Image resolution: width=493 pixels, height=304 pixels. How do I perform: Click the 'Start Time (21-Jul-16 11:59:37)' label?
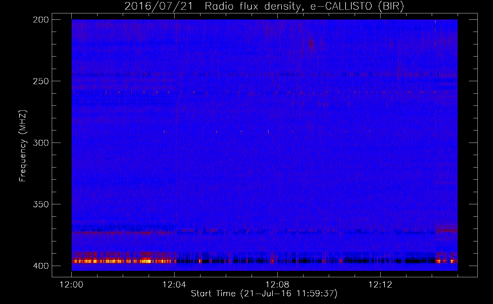click(x=264, y=294)
